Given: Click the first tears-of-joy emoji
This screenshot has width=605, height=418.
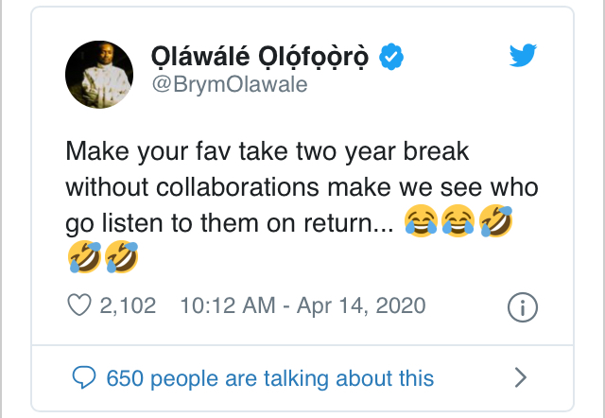Looking at the screenshot, I should [x=419, y=223].
